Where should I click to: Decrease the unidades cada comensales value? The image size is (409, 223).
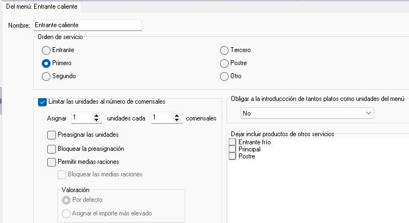coord(177,120)
